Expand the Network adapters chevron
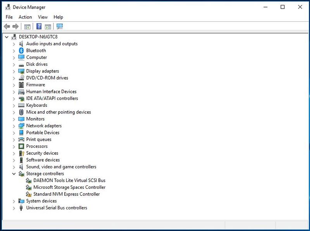 click(14, 126)
